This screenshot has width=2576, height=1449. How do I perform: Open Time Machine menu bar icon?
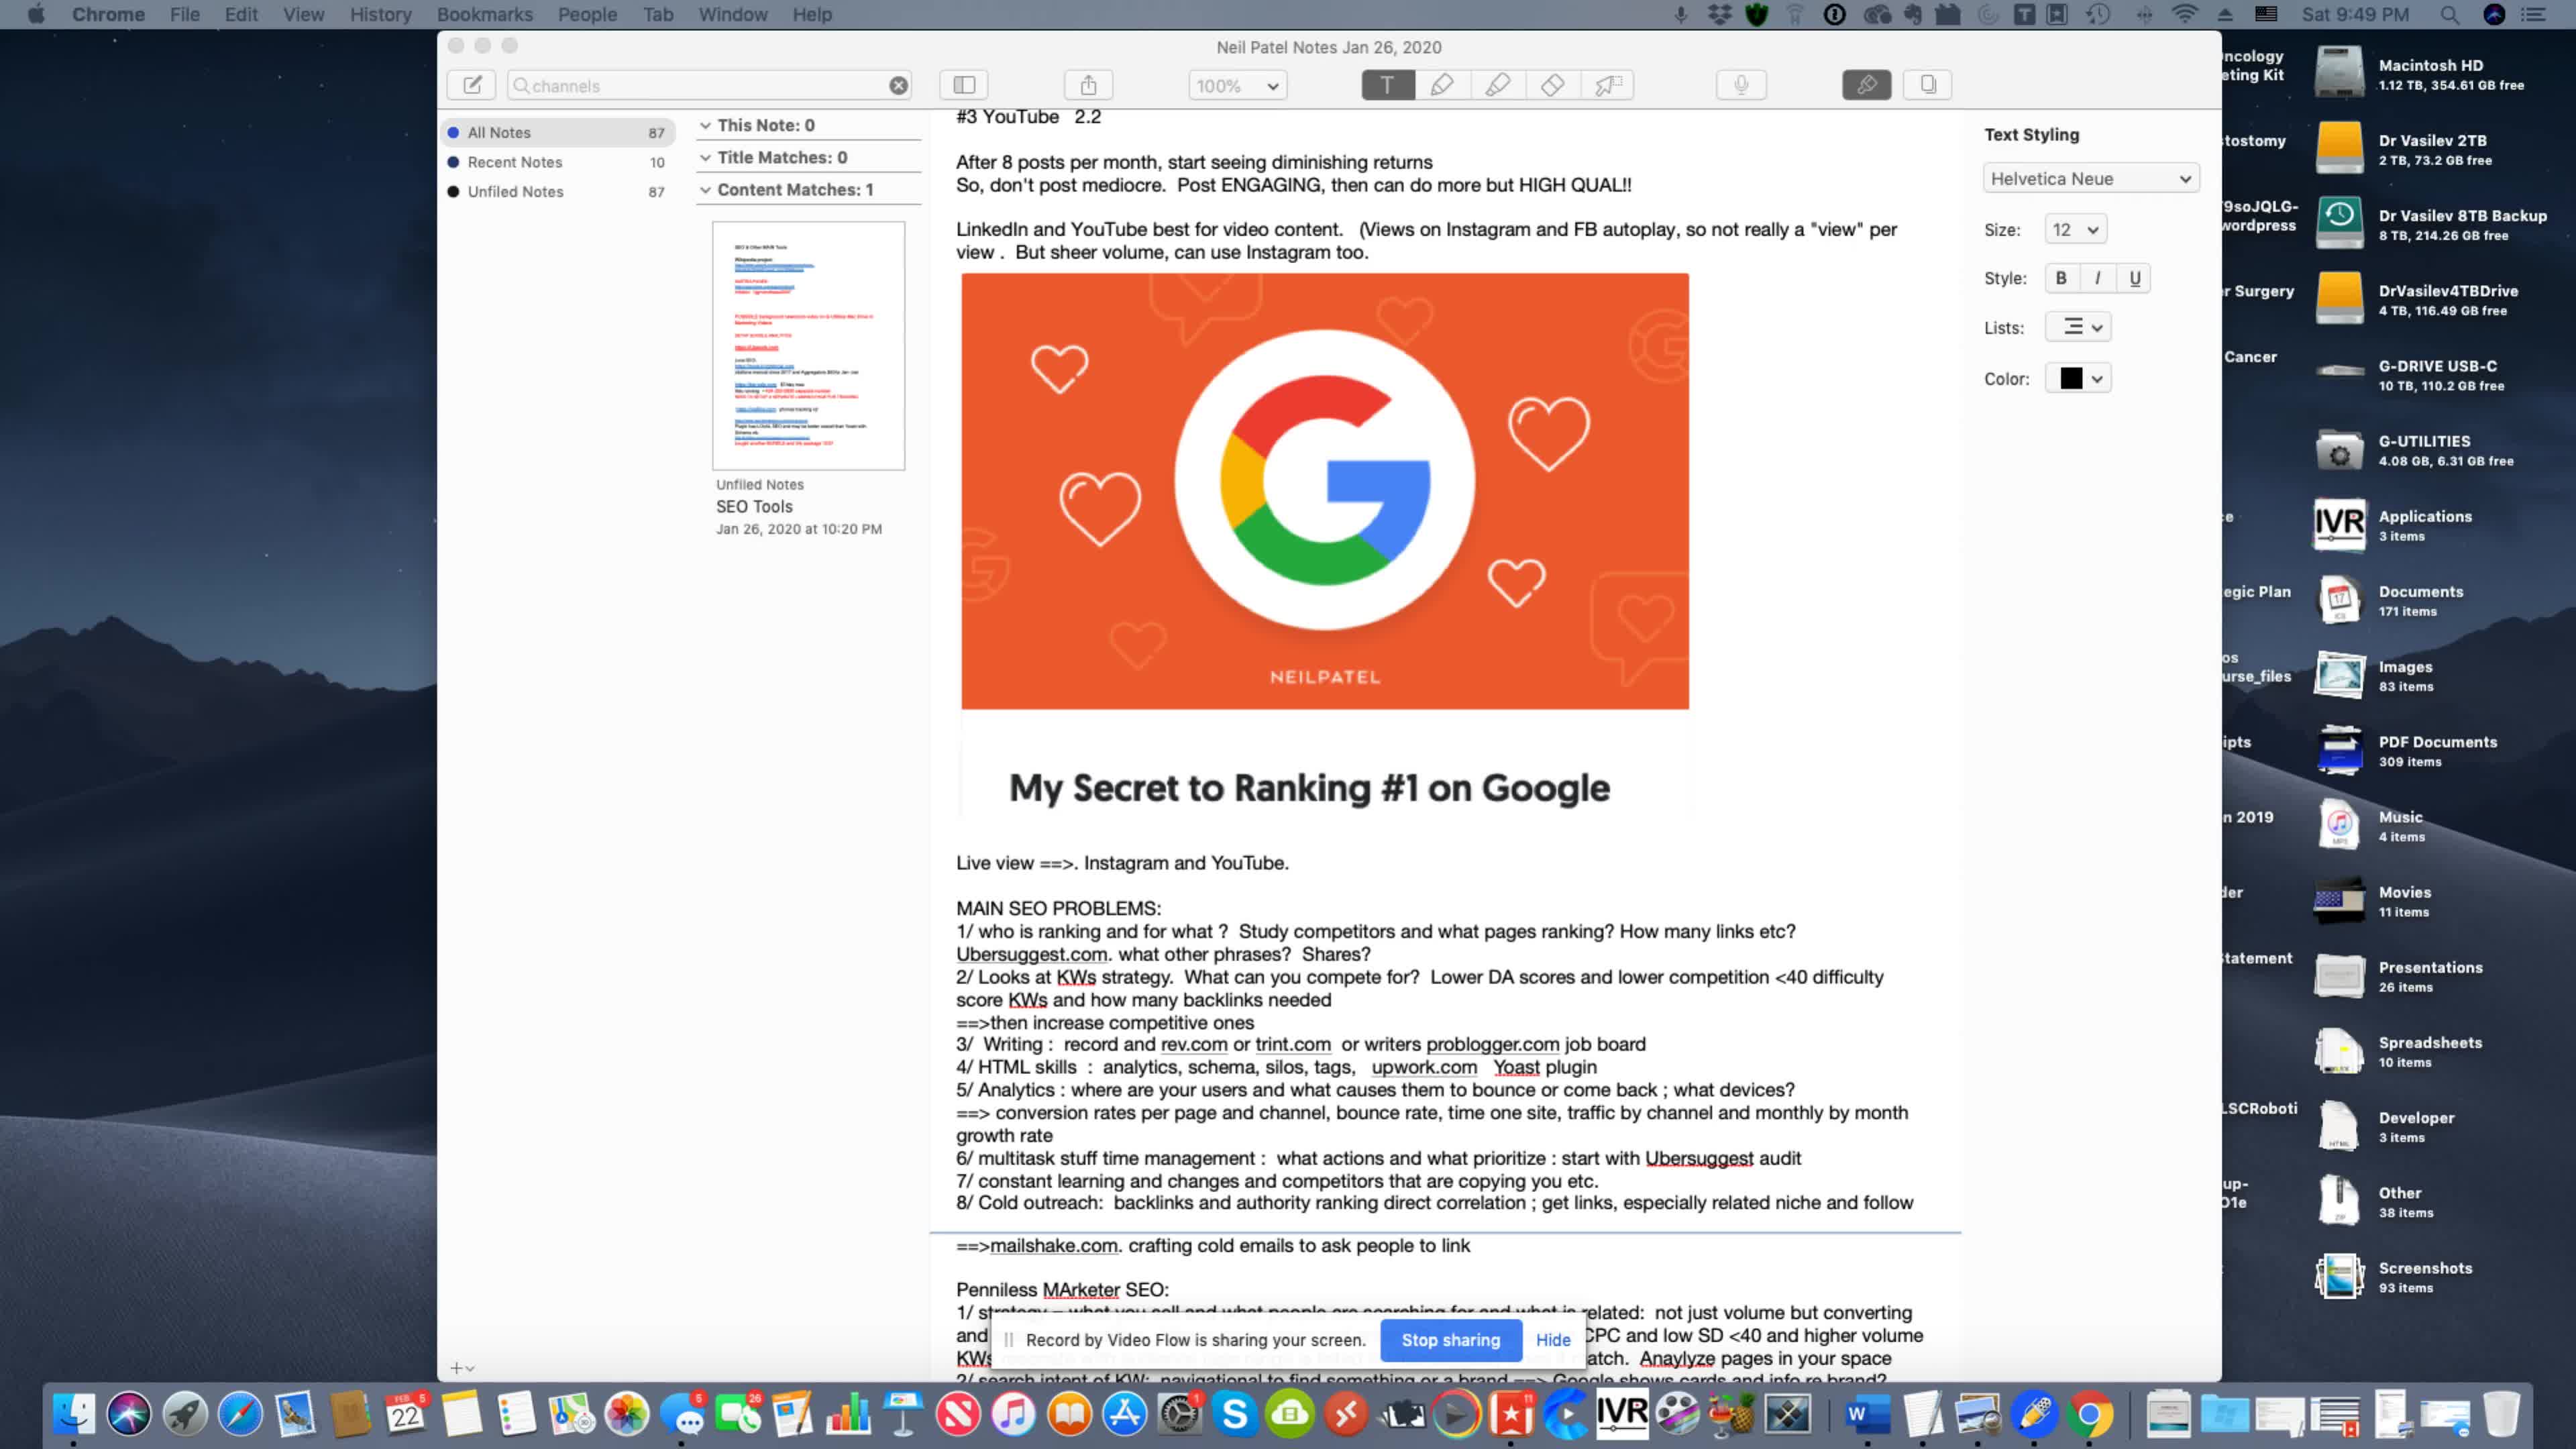click(2098, 14)
